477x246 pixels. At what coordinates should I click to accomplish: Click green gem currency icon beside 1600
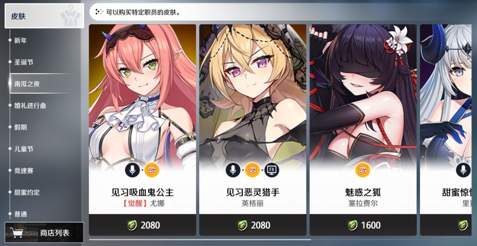pos(353,225)
